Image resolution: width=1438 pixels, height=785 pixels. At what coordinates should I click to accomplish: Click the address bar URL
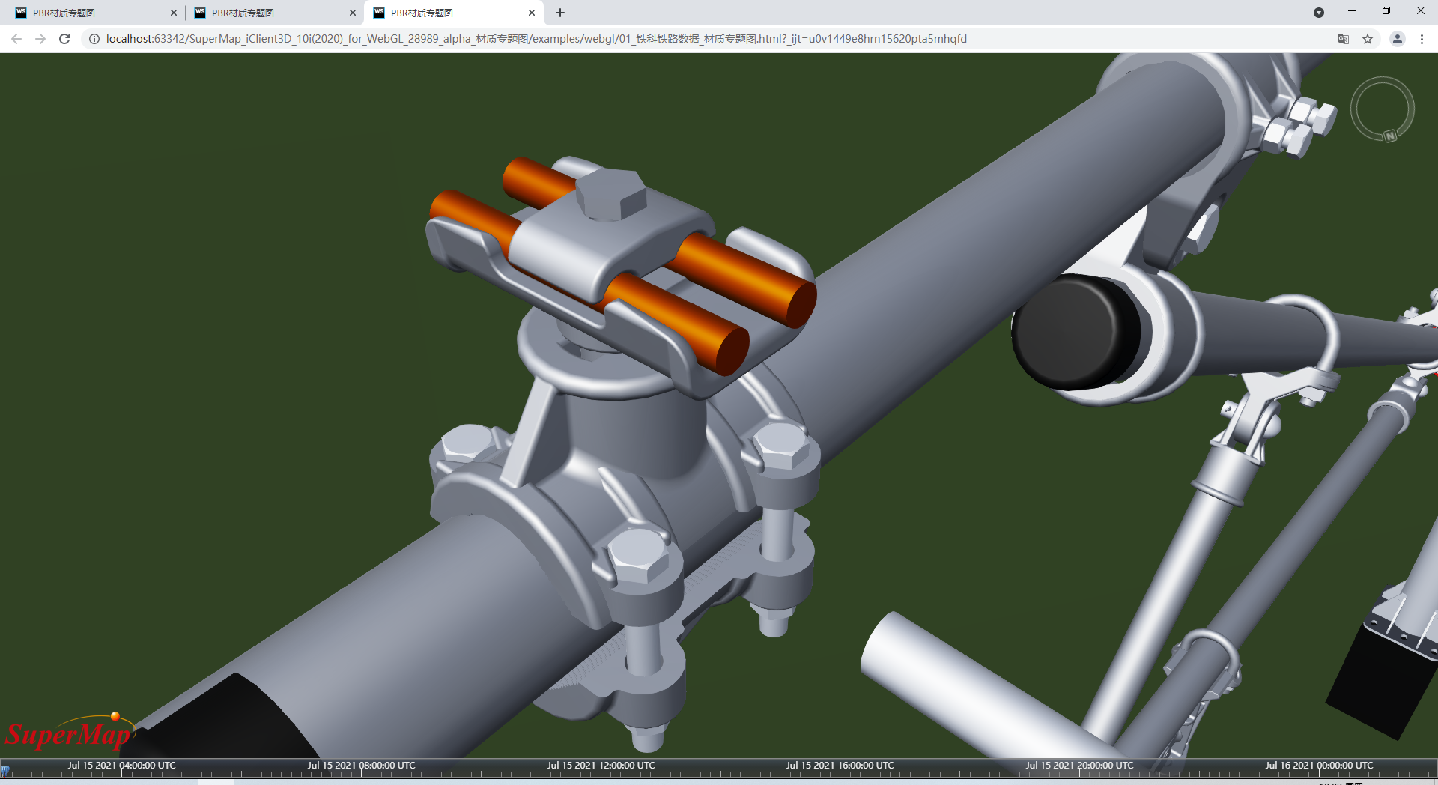pyautogui.click(x=536, y=39)
